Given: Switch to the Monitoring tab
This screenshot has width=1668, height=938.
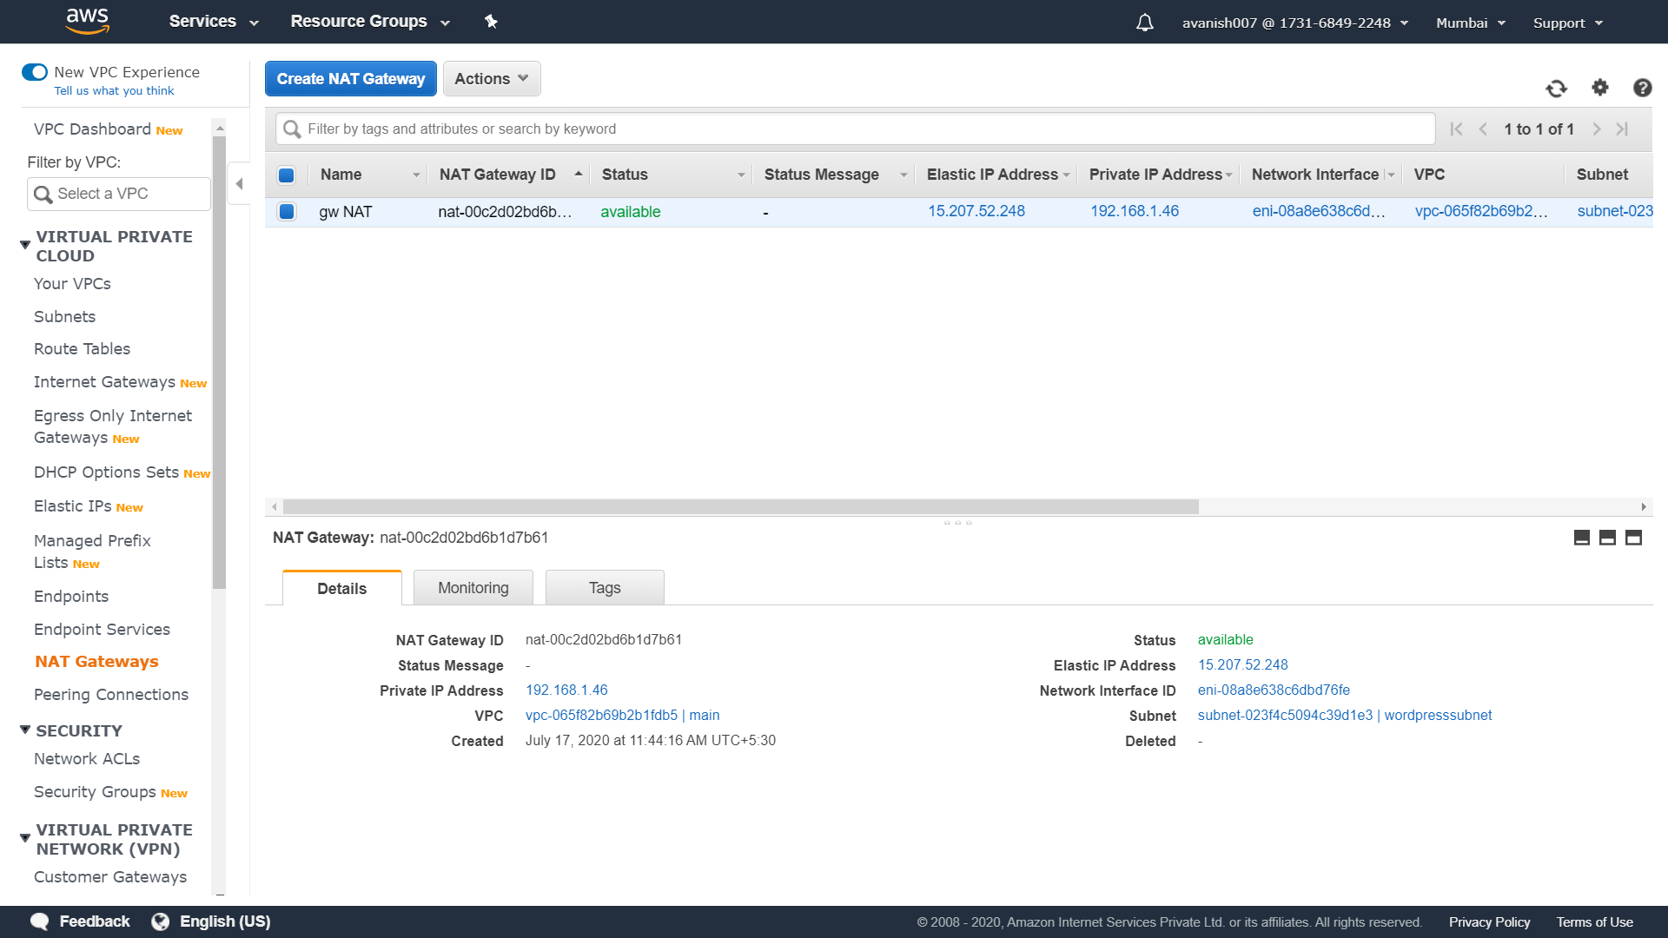Looking at the screenshot, I should click(473, 588).
